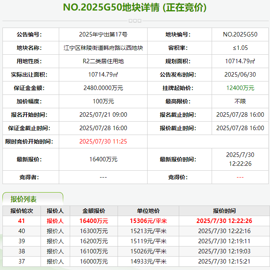Click the red 2025/07/30 11:25 auction start time
Viewport: 270px width, 270px height.
click(x=103, y=141)
